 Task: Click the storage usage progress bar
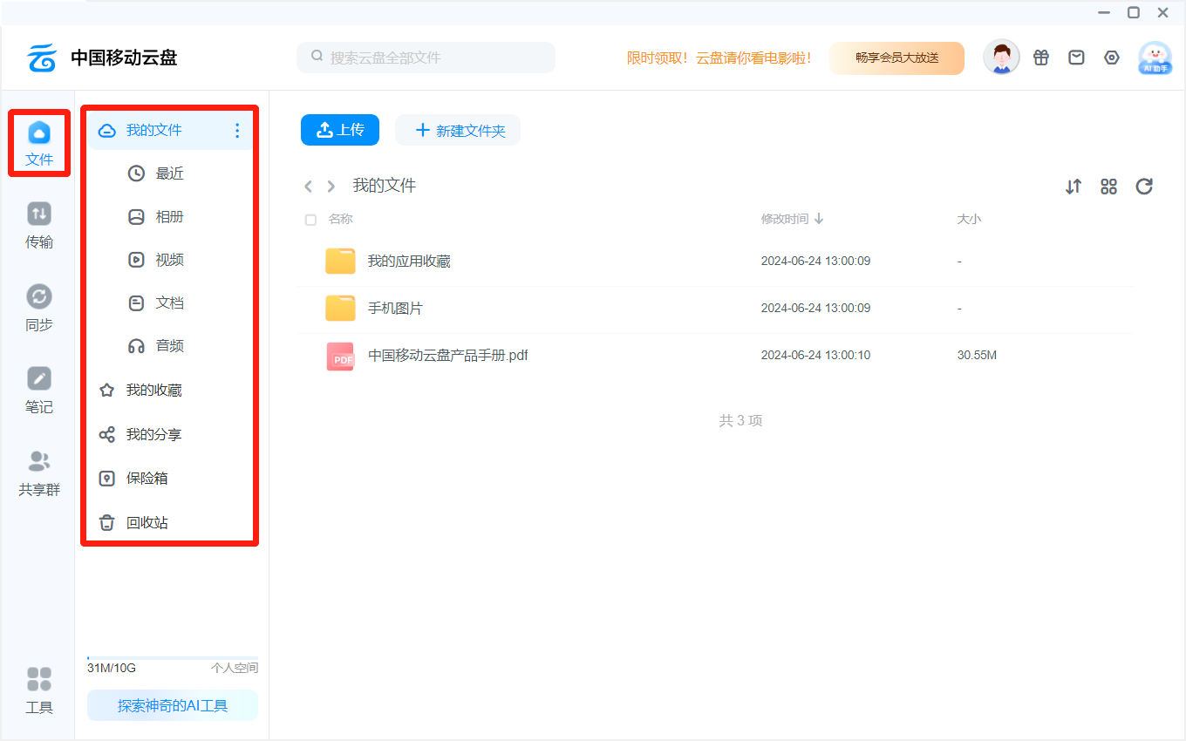click(x=173, y=658)
